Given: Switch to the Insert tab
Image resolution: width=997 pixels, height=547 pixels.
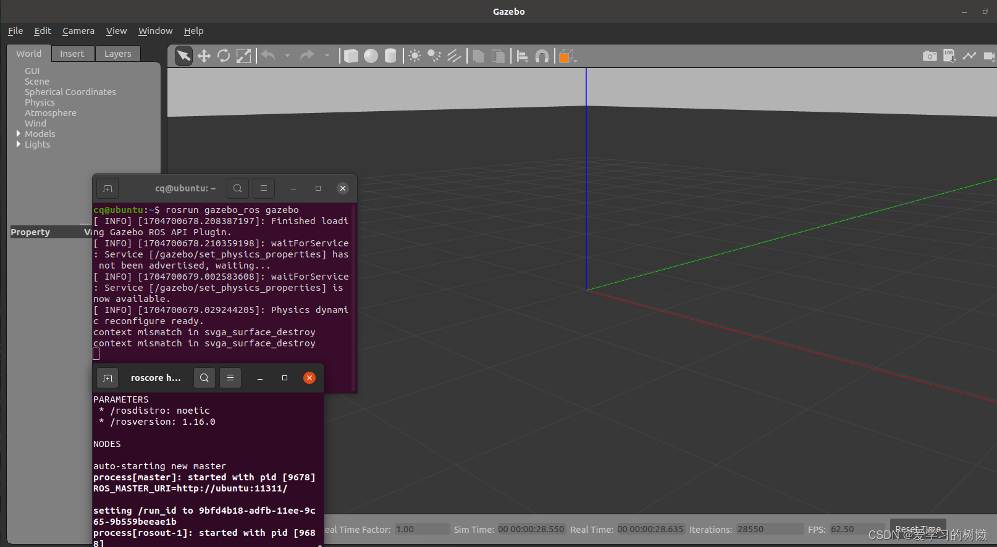Looking at the screenshot, I should coord(72,54).
